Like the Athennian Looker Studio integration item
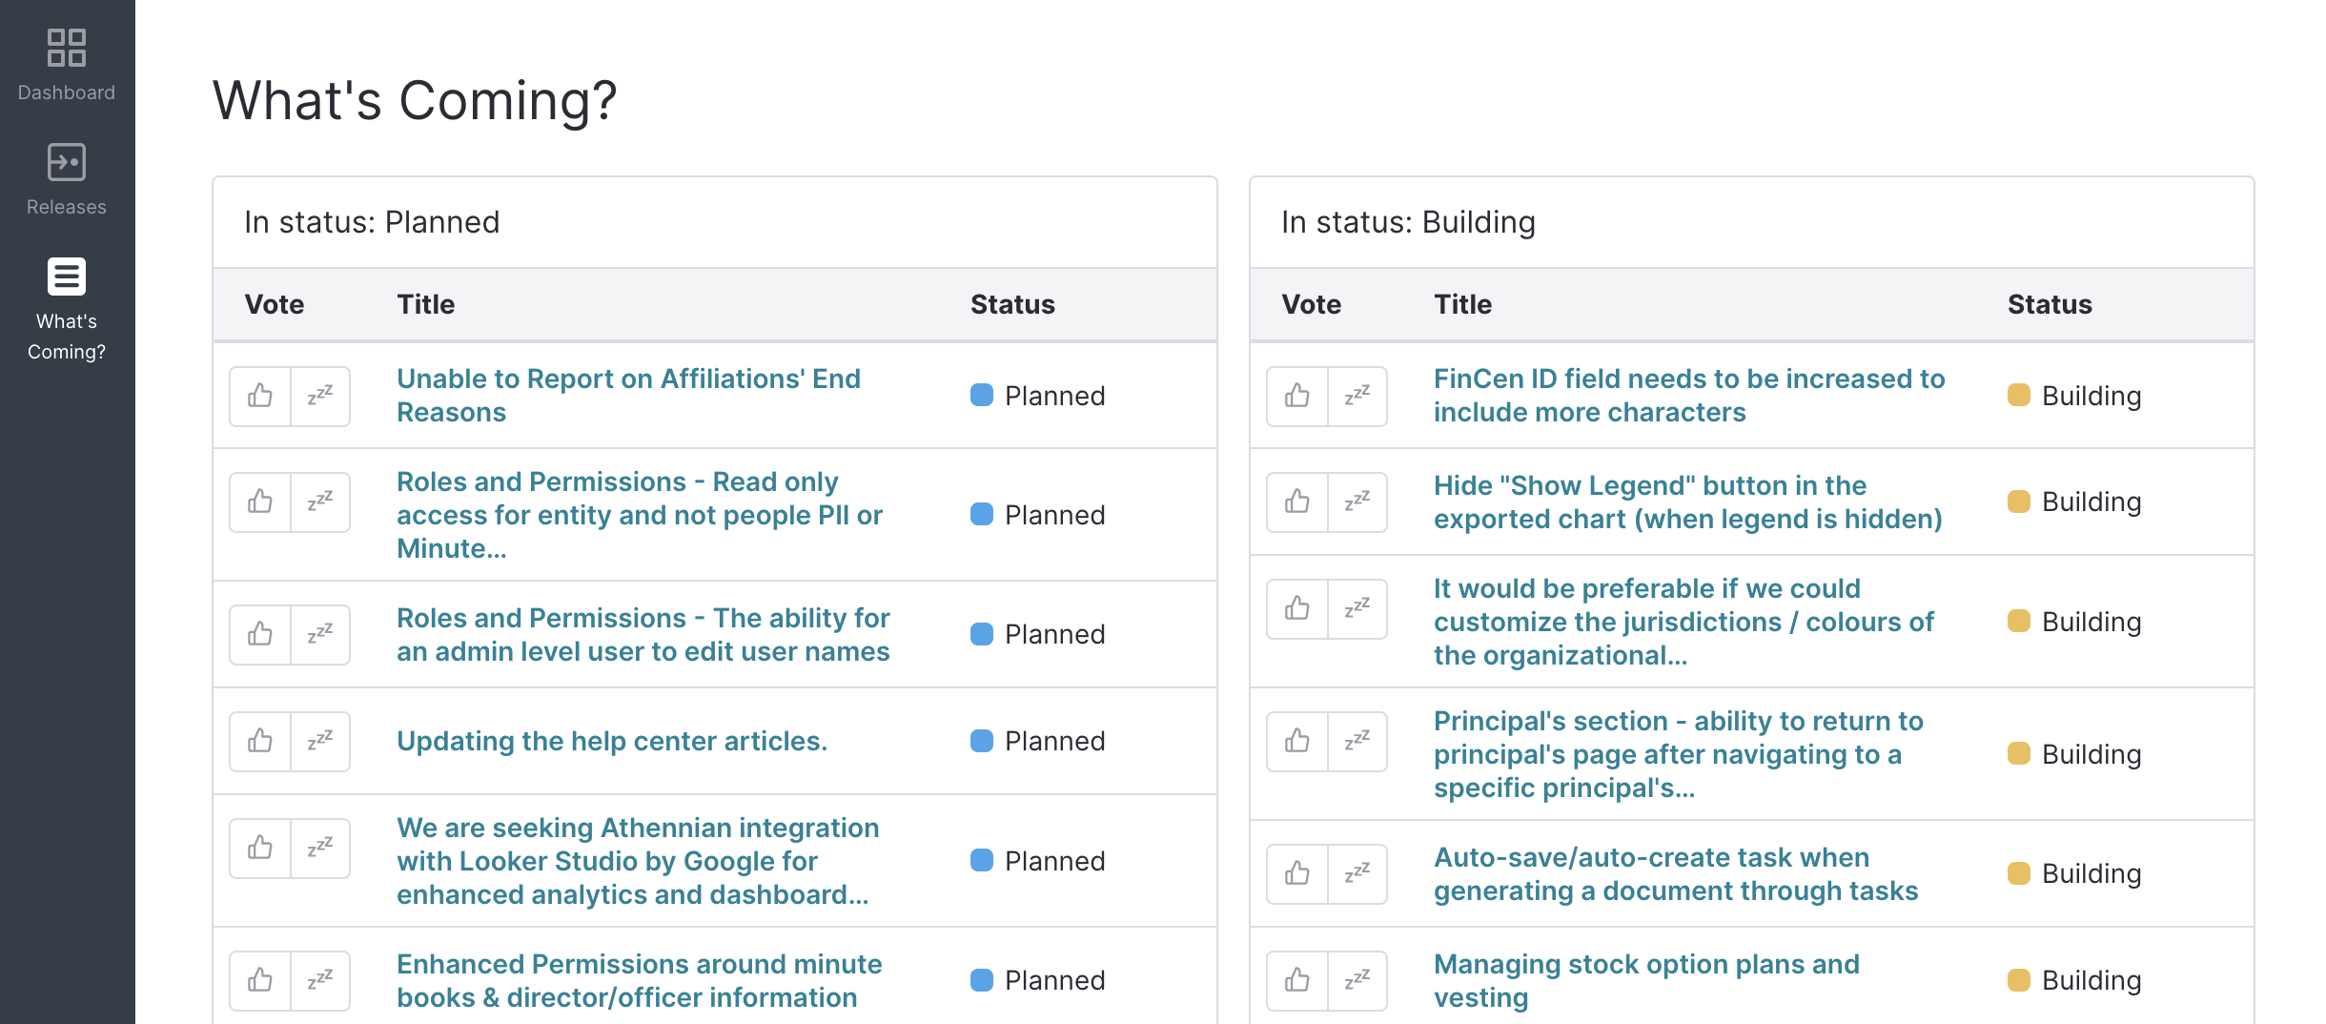Image resolution: width=2326 pixels, height=1024 pixels. point(260,848)
